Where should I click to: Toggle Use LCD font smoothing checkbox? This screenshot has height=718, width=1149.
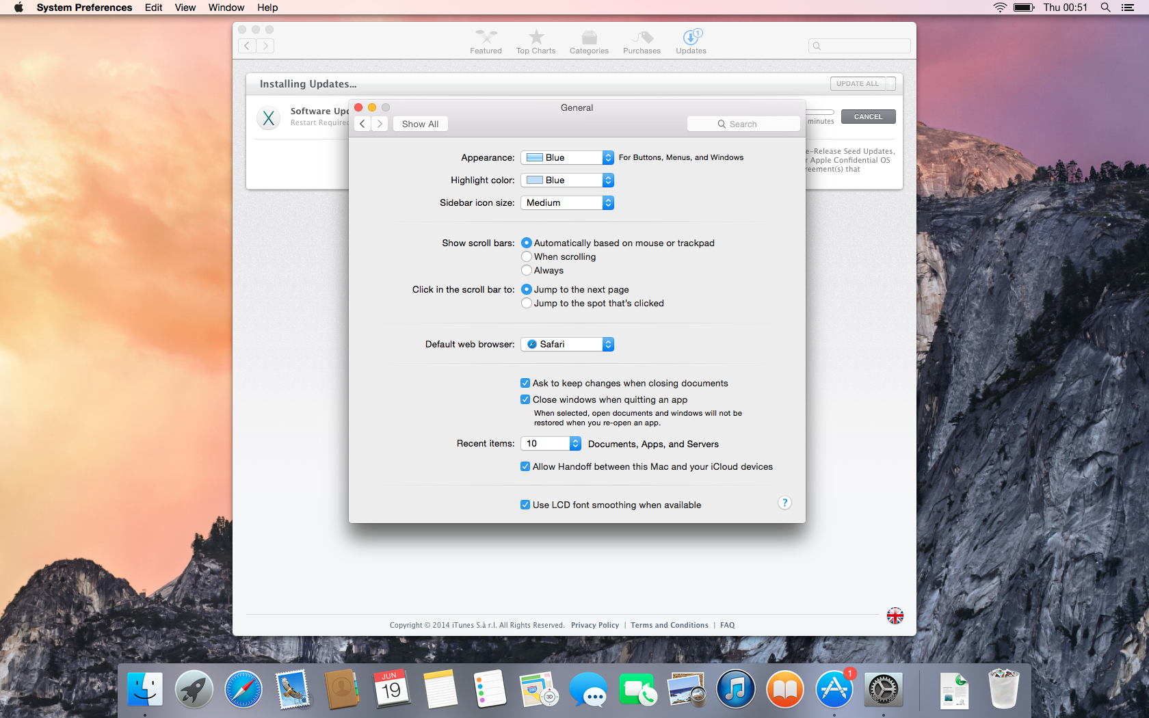tap(525, 505)
